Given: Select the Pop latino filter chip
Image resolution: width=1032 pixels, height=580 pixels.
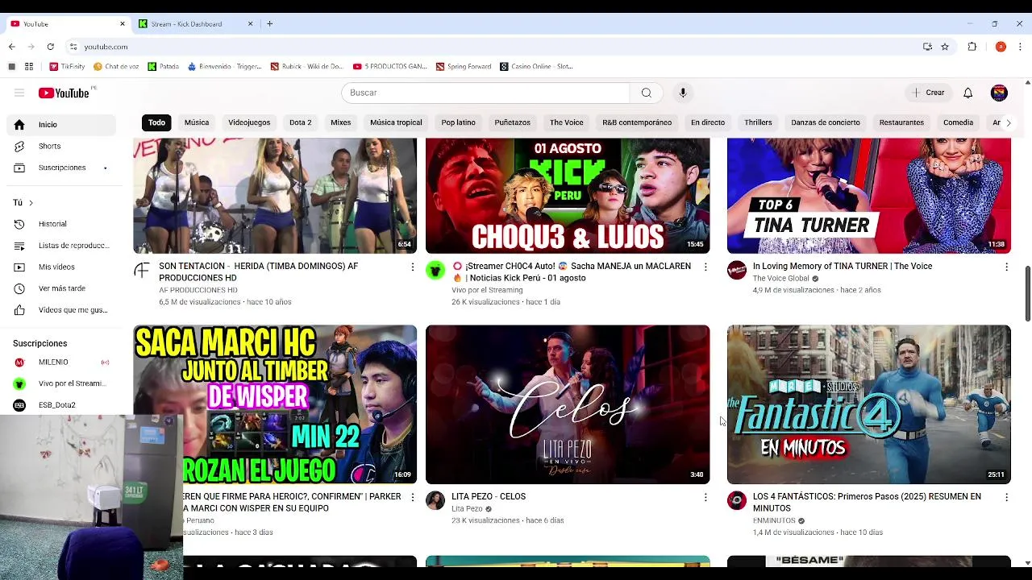Looking at the screenshot, I should pos(458,122).
